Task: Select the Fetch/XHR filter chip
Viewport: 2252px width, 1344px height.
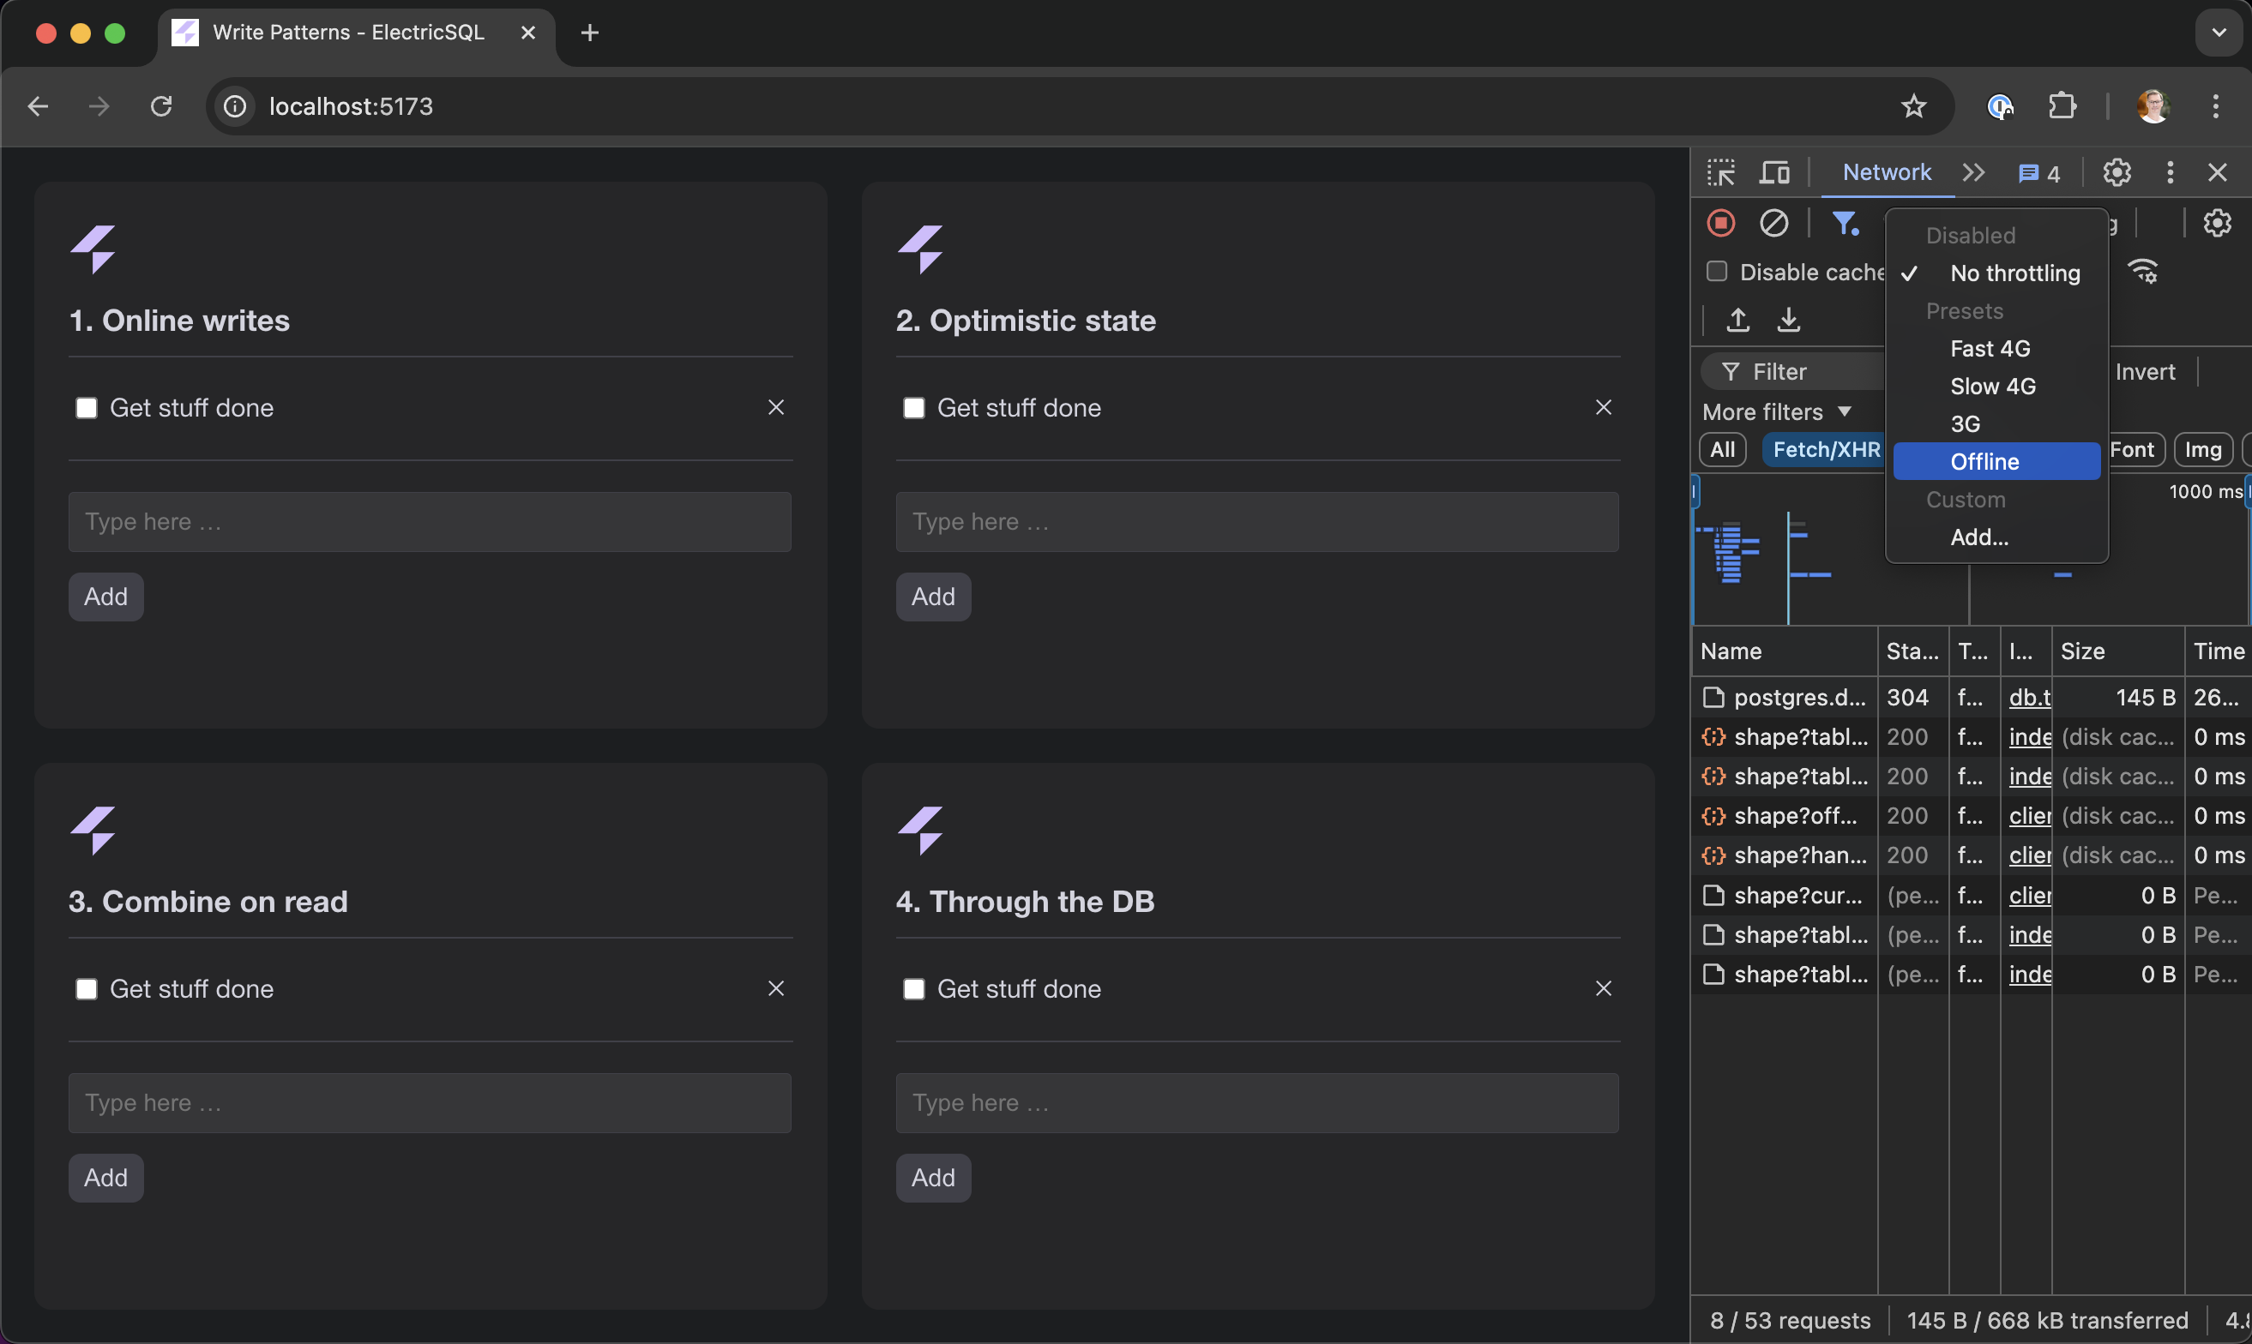Action: [x=1825, y=450]
